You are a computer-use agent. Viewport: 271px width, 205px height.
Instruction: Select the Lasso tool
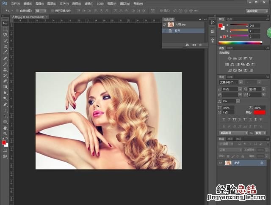[x=5, y=35]
